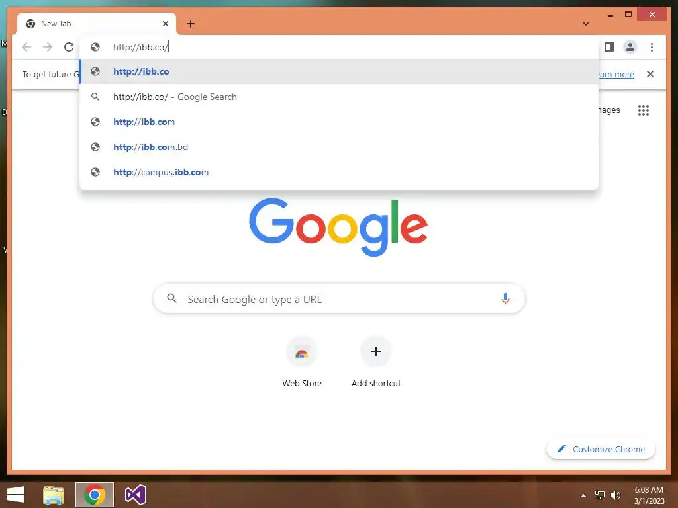The width and height of the screenshot is (678, 508).
Task: Close the New Tab tab
Action: [x=165, y=24]
